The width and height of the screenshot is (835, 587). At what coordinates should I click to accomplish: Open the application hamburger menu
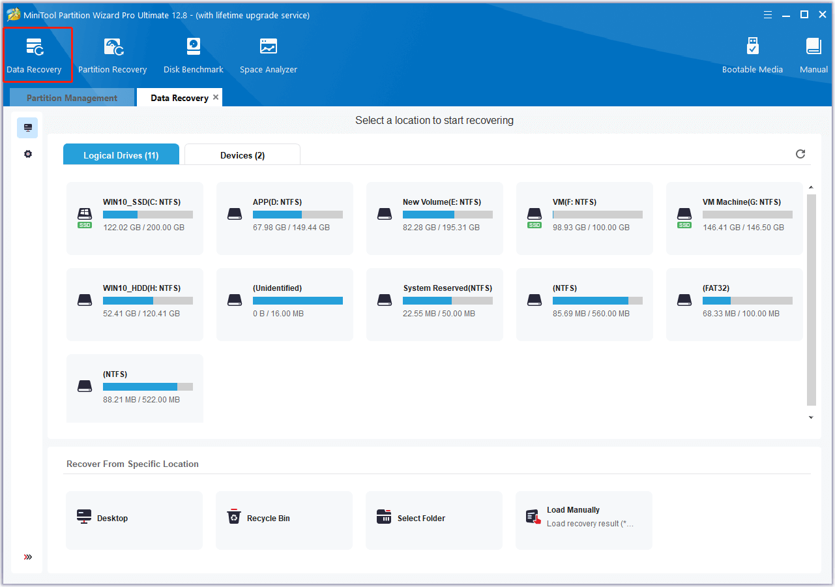767,14
